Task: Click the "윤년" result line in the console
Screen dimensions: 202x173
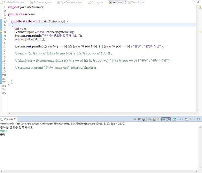Action: coord(3,135)
